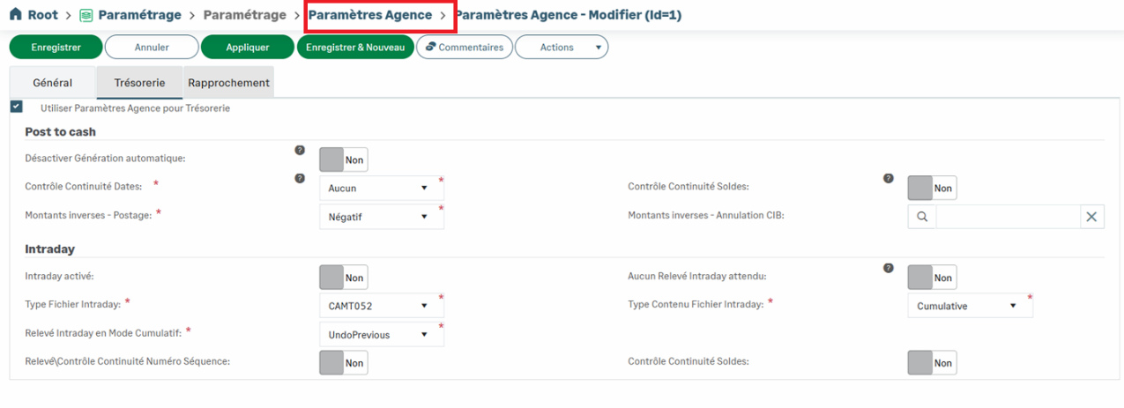Click the Annuler button
This screenshot has width=1124, height=408.
click(152, 47)
